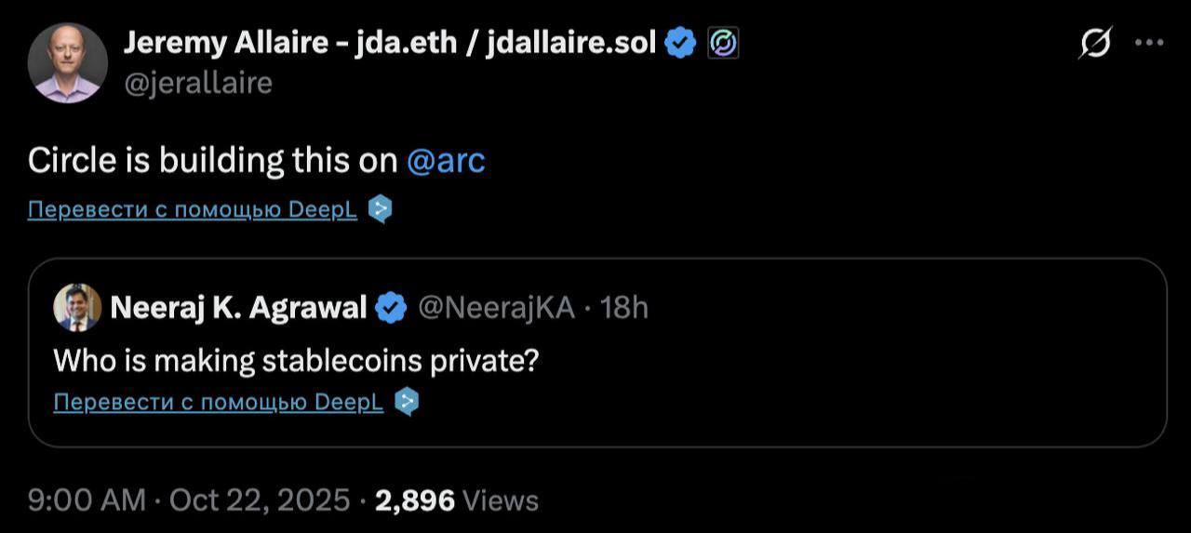Open the @arc mention link
This screenshot has width=1191, height=533.
point(447,161)
